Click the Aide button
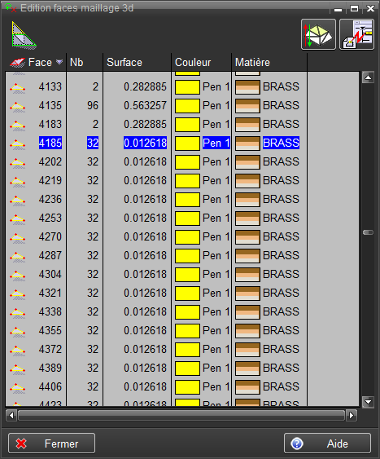 click(327, 444)
